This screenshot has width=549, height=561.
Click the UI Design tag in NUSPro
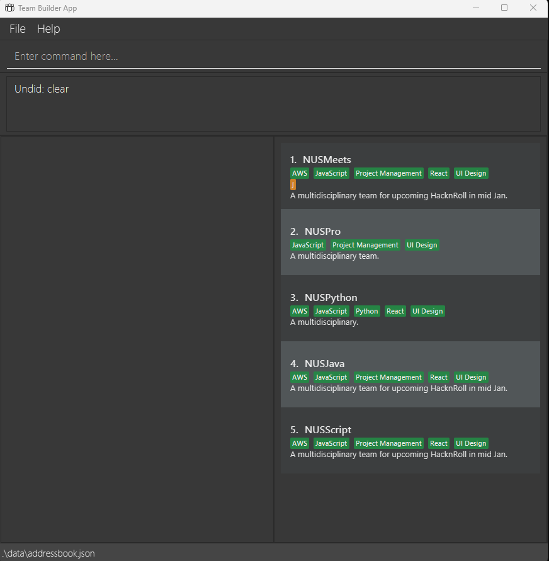tap(422, 245)
